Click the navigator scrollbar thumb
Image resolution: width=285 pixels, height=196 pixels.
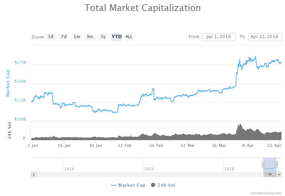pyautogui.click(x=270, y=174)
